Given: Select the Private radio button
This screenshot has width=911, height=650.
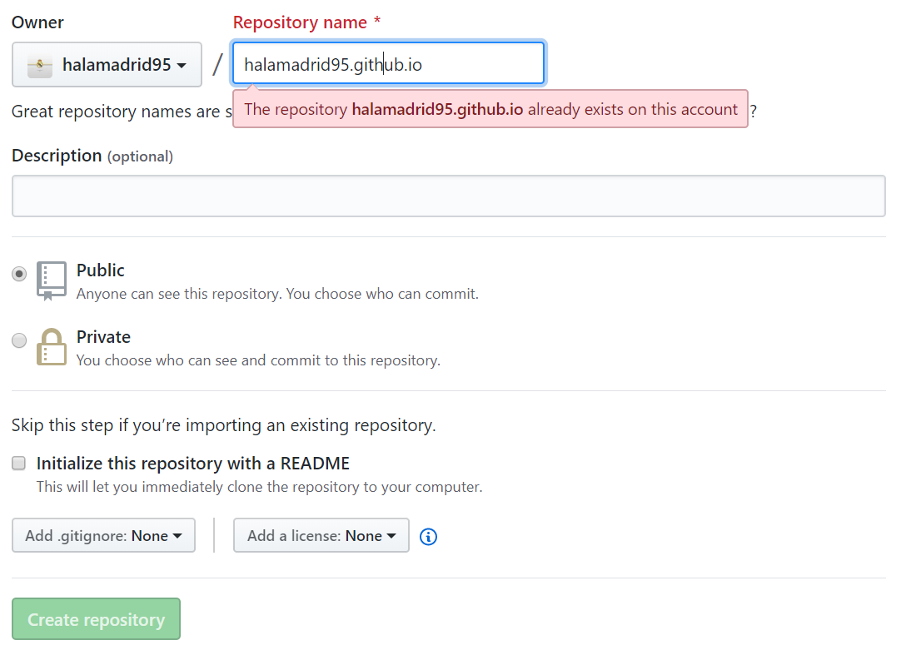Looking at the screenshot, I should [x=19, y=340].
